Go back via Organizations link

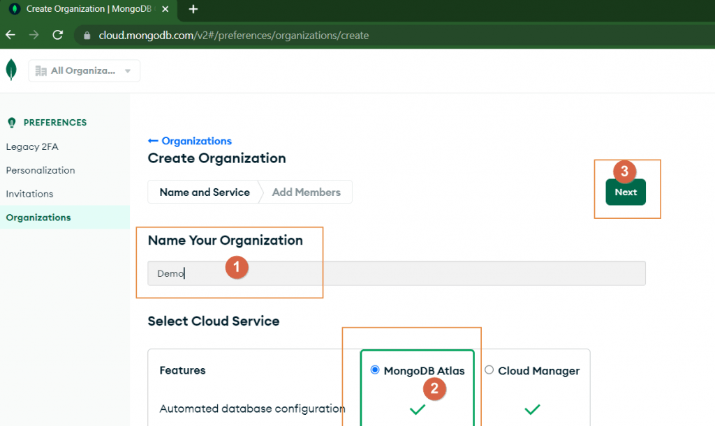click(190, 141)
